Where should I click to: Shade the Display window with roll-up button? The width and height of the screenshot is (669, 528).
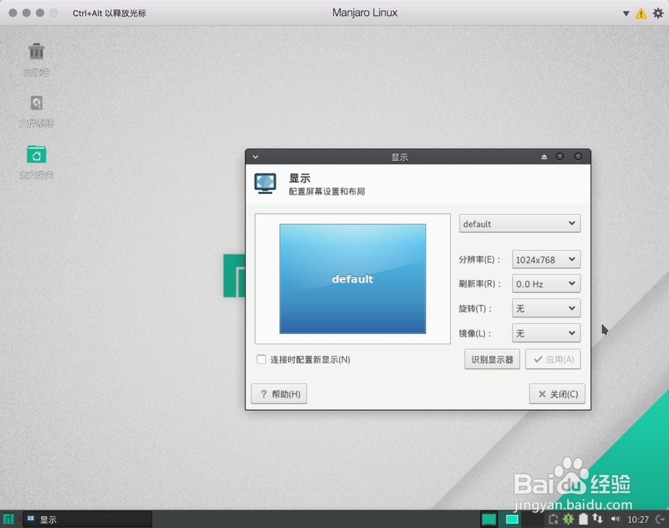point(544,157)
